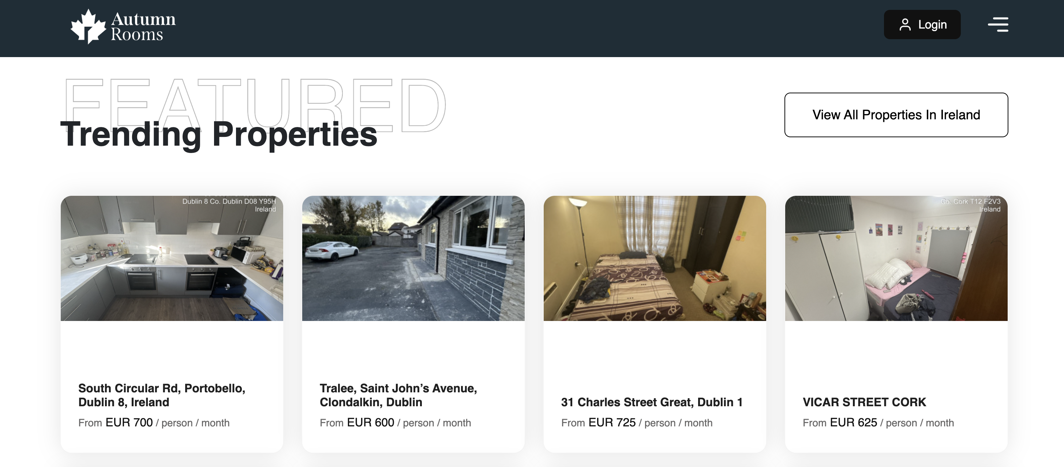Screen dimensions: 1064x467
Task: Click the Login button text
Action: [932, 25]
